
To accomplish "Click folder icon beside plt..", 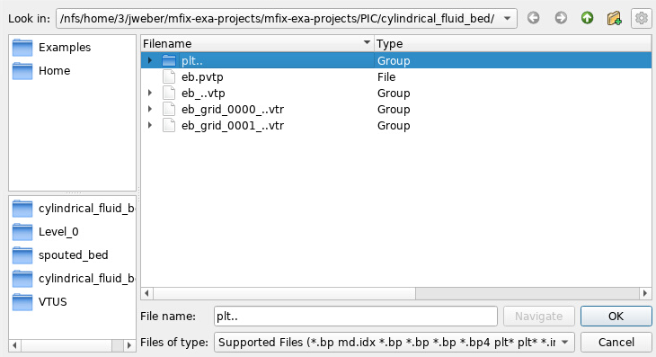I will tap(169, 60).
